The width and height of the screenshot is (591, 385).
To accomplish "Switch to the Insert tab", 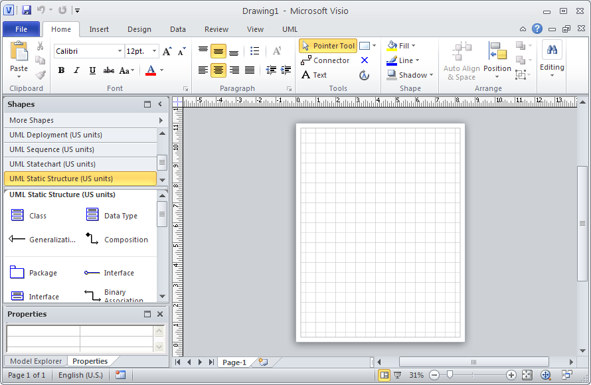I will coord(99,29).
